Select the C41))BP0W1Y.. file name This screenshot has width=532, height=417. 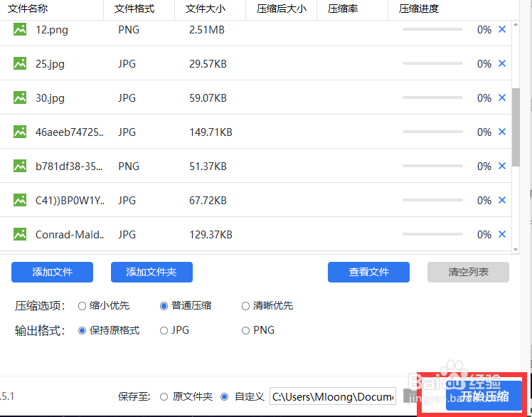click(x=70, y=201)
